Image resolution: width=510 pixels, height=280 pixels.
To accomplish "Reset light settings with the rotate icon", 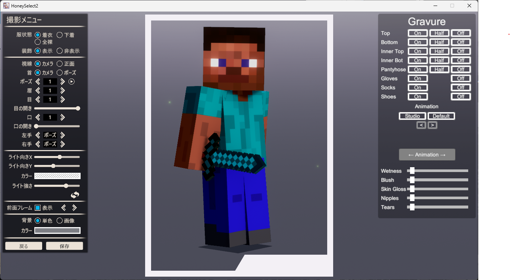I will tap(75, 195).
